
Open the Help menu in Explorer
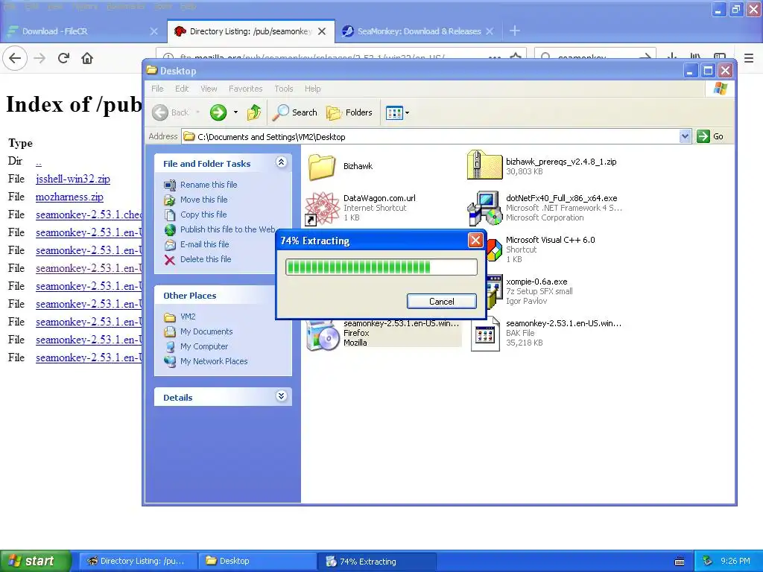tap(312, 89)
